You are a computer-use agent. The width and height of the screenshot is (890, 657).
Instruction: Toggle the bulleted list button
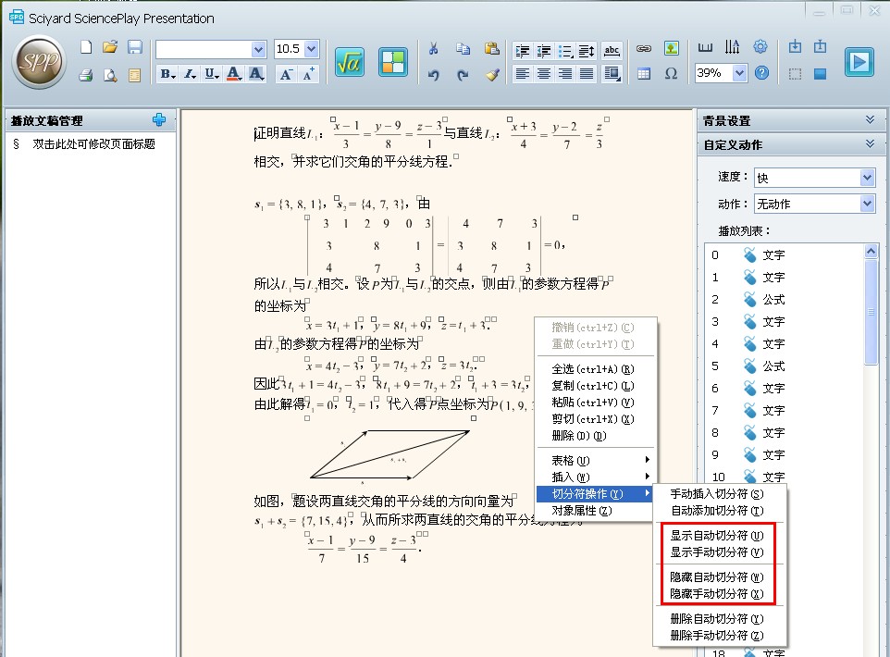(x=565, y=52)
